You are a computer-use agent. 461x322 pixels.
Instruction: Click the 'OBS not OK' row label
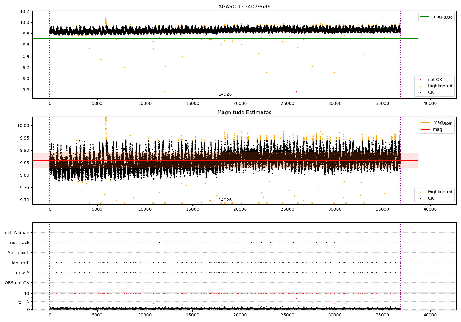tap(17, 283)
